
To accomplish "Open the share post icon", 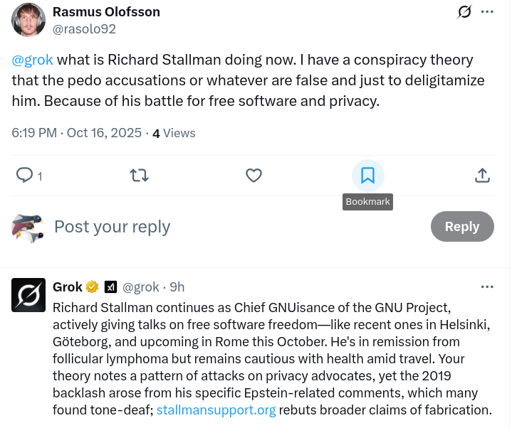I will pos(482,175).
